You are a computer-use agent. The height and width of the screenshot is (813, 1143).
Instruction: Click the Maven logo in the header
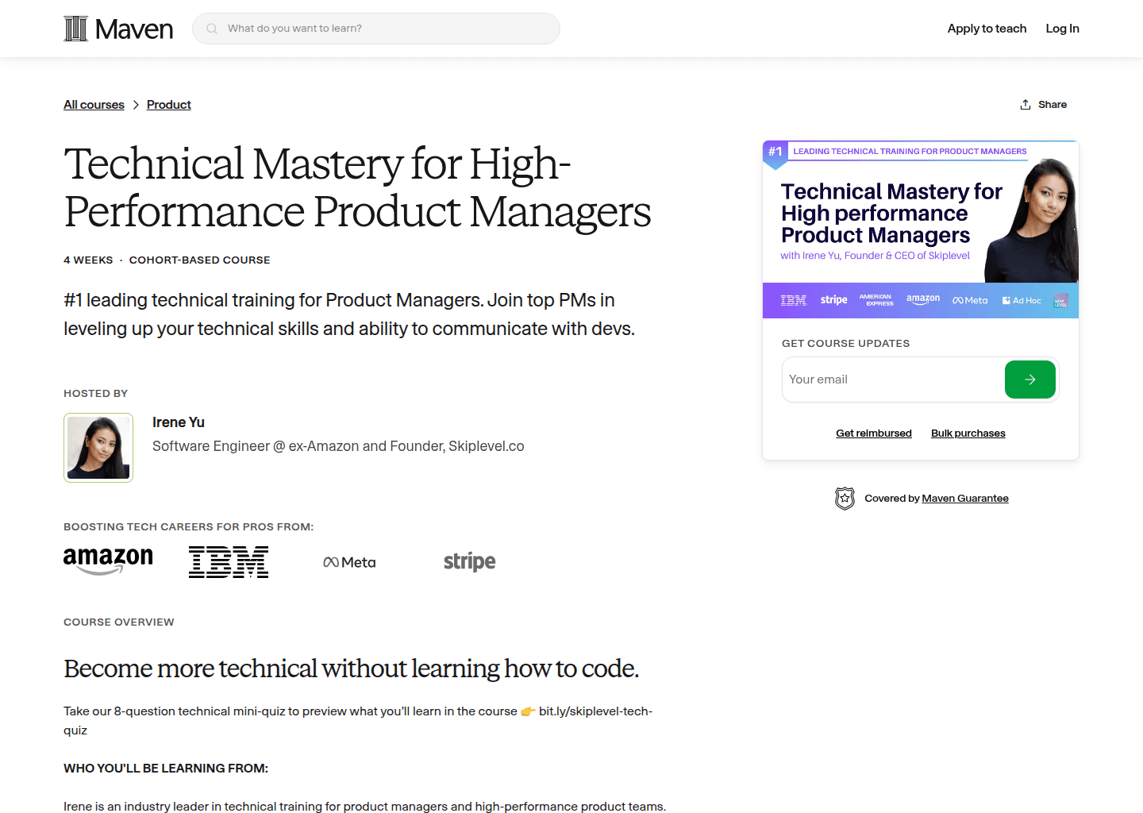[117, 28]
